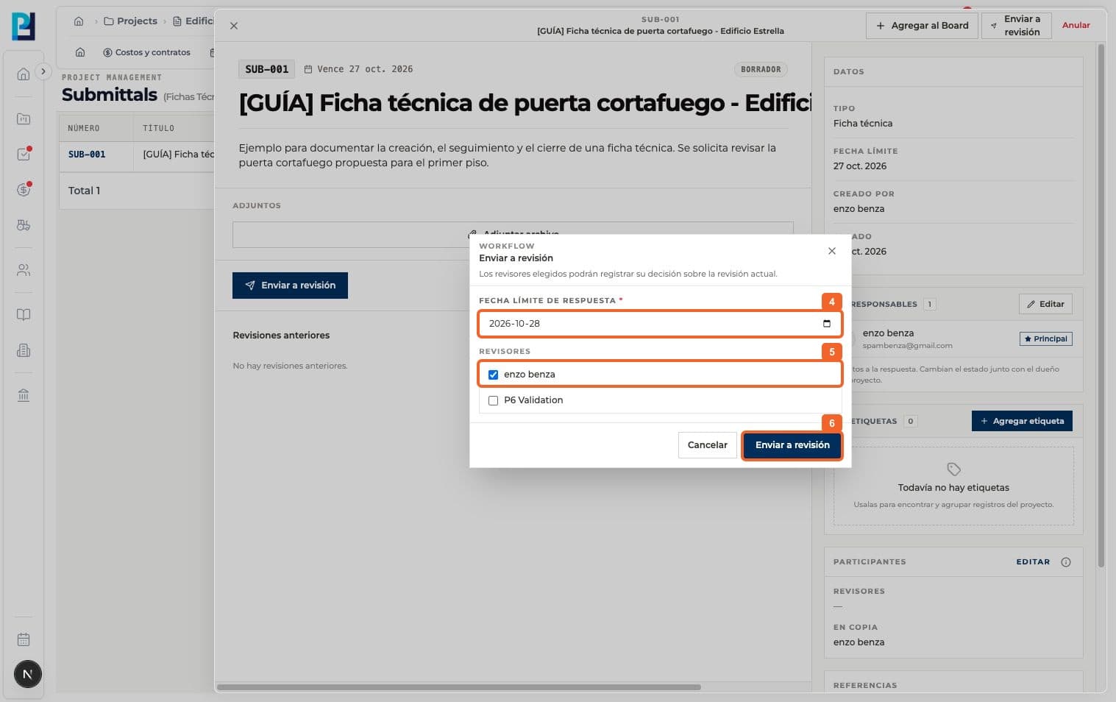Click Agregar etiqueta button
This screenshot has height=702, width=1116.
point(1022,421)
